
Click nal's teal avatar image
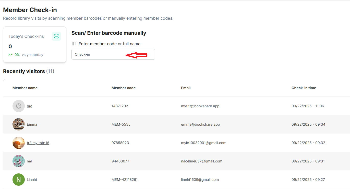[19, 161]
